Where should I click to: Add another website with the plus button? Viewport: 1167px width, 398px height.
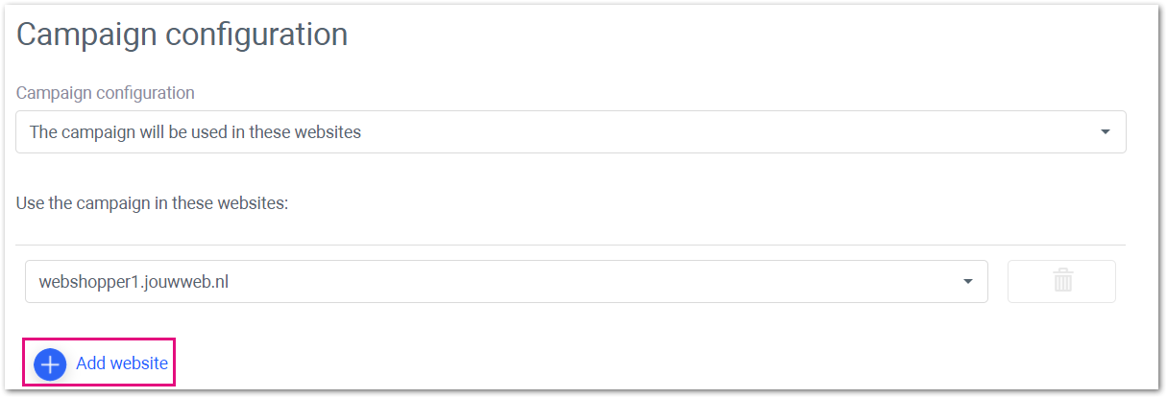click(x=50, y=364)
